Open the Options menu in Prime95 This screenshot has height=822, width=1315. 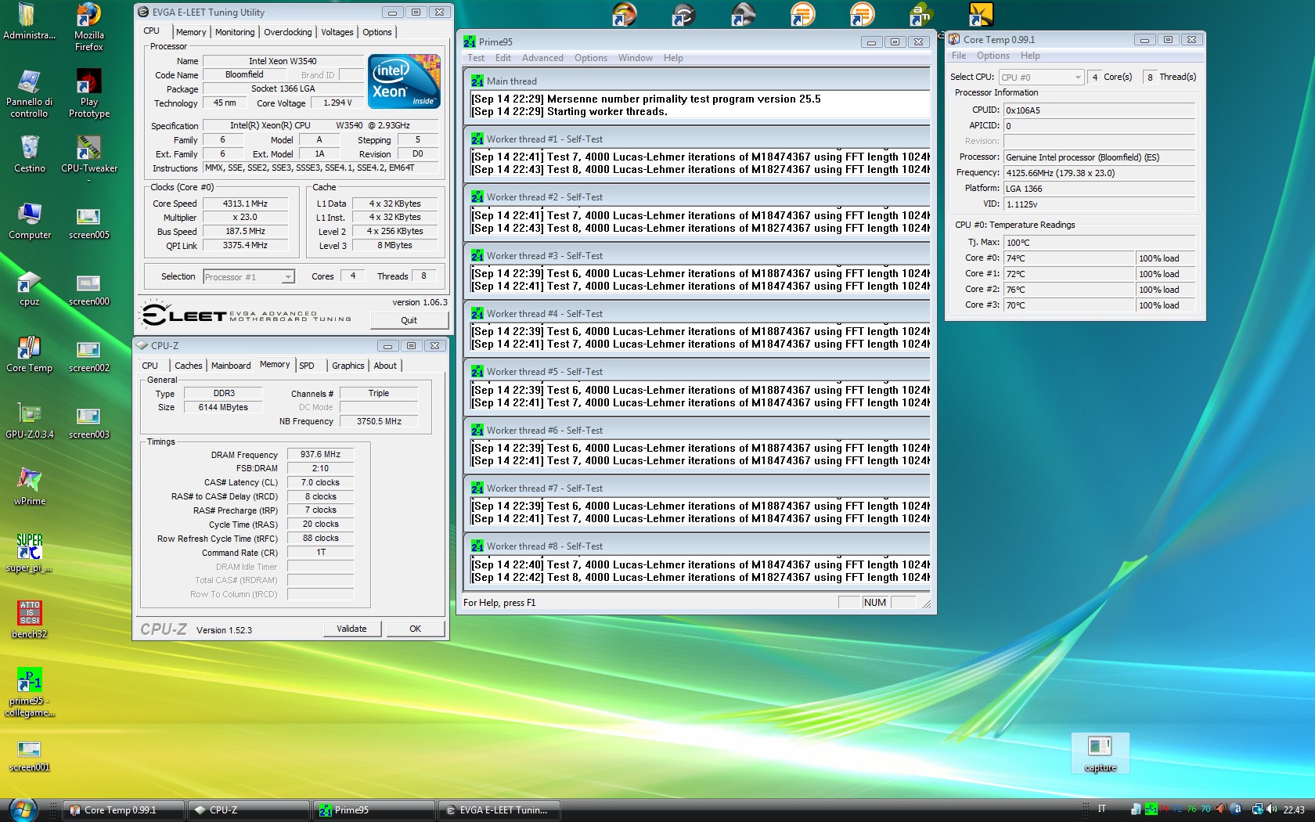[590, 58]
